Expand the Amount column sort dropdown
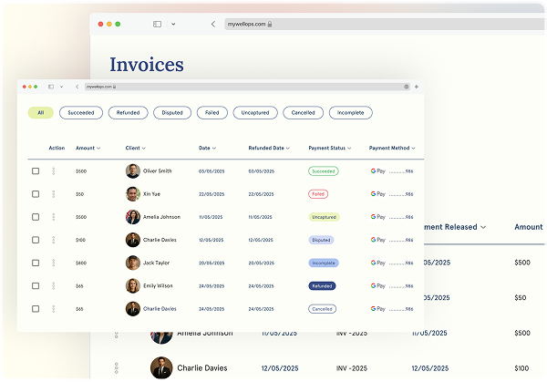This screenshot has width=547, height=382. [x=98, y=148]
